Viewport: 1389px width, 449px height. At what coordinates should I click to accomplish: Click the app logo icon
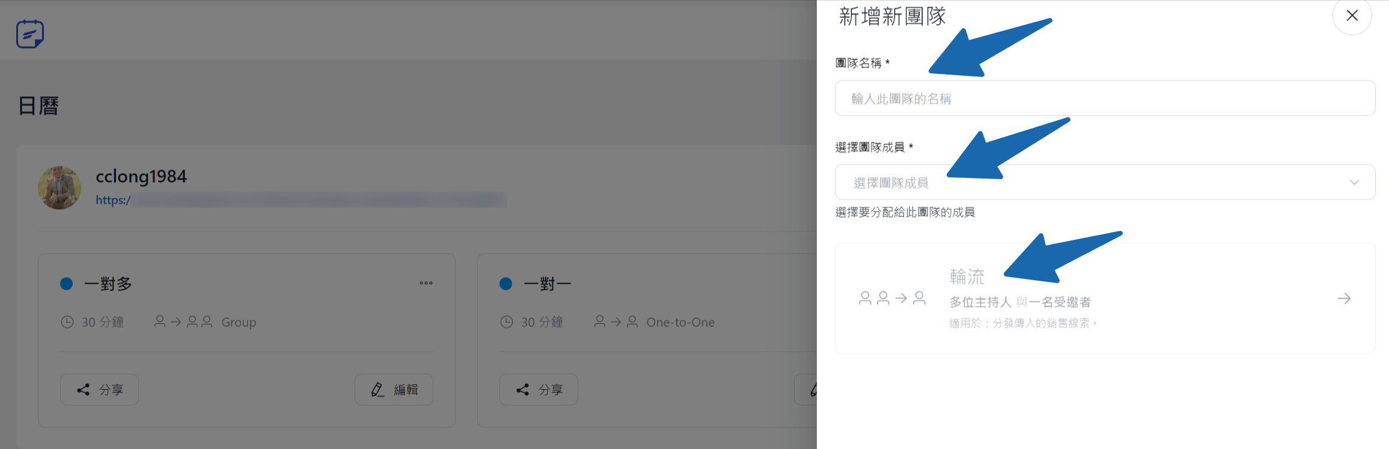(30, 34)
